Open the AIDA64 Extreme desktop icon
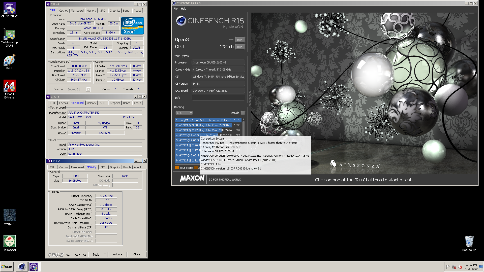 coord(9,89)
